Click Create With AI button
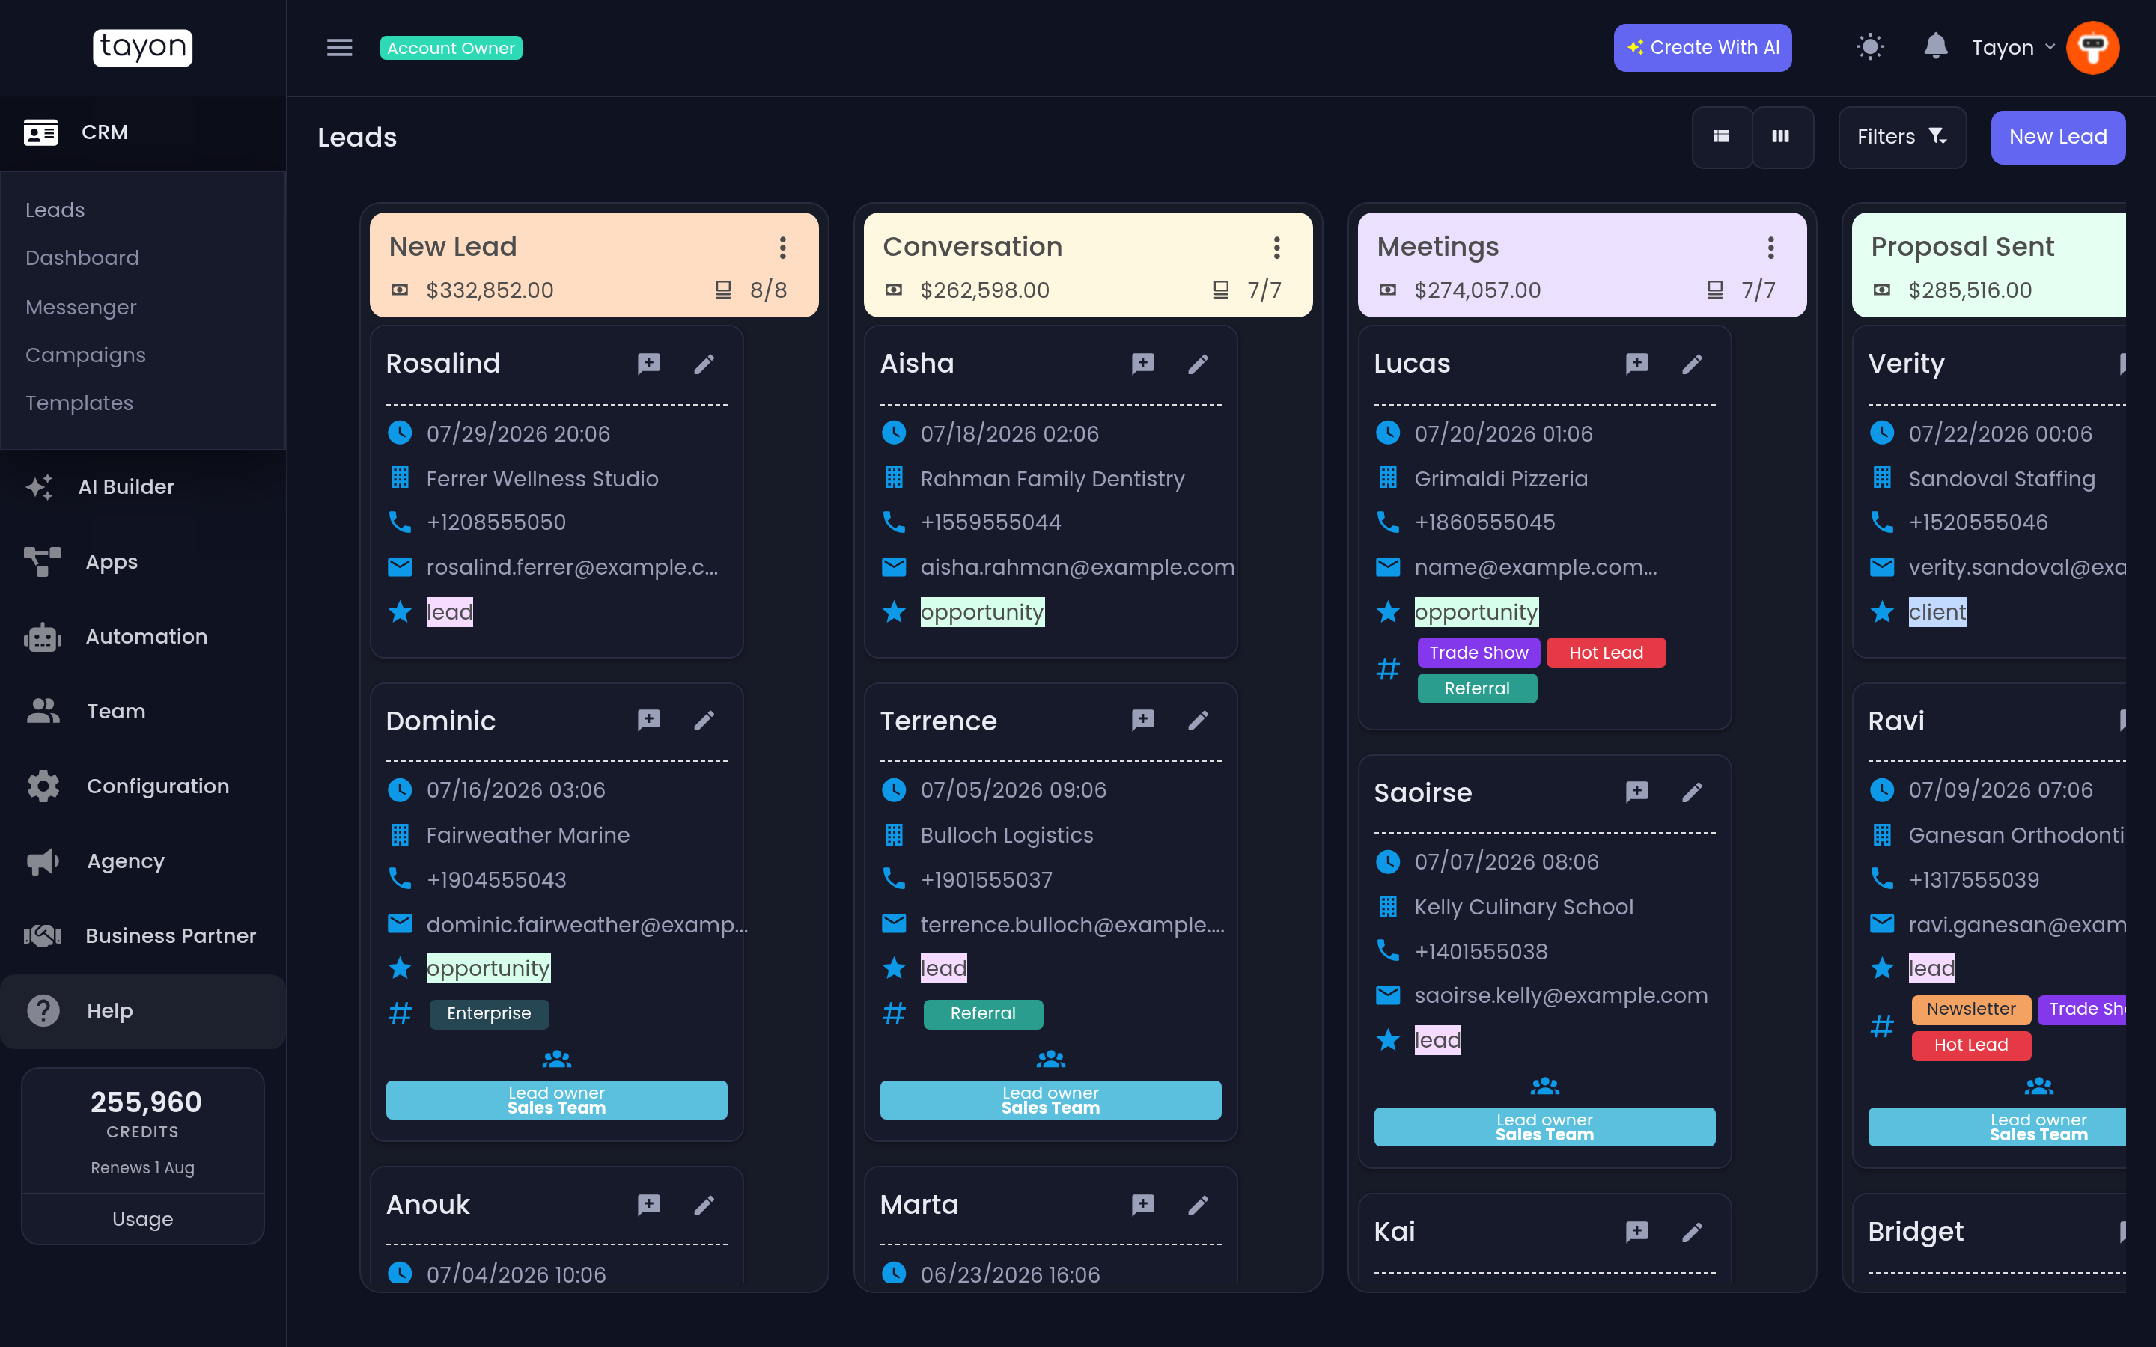 tap(1702, 48)
